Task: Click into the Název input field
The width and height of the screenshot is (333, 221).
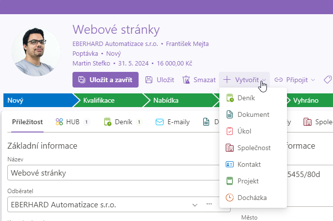Action: [115, 173]
